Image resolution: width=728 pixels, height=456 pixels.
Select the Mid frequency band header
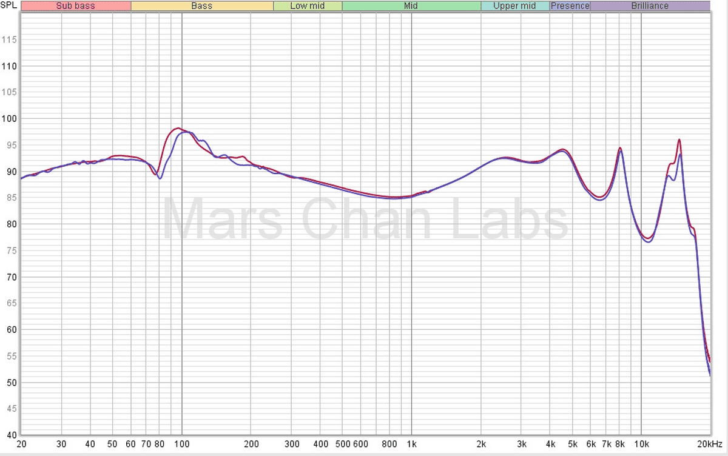tap(411, 6)
